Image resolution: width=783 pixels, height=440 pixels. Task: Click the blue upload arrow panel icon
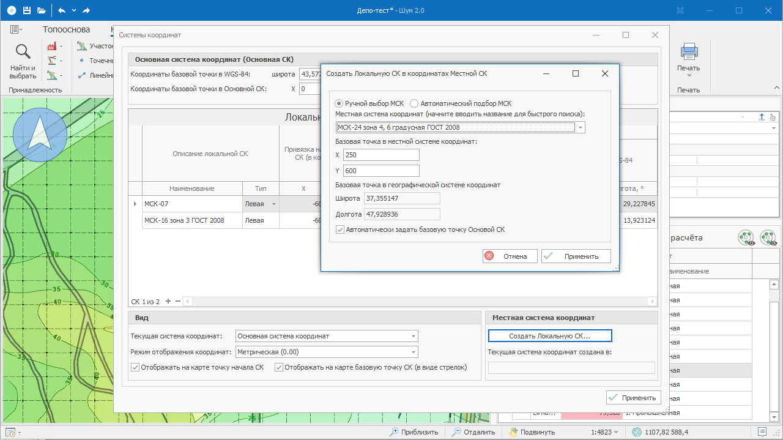(x=762, y=116)
